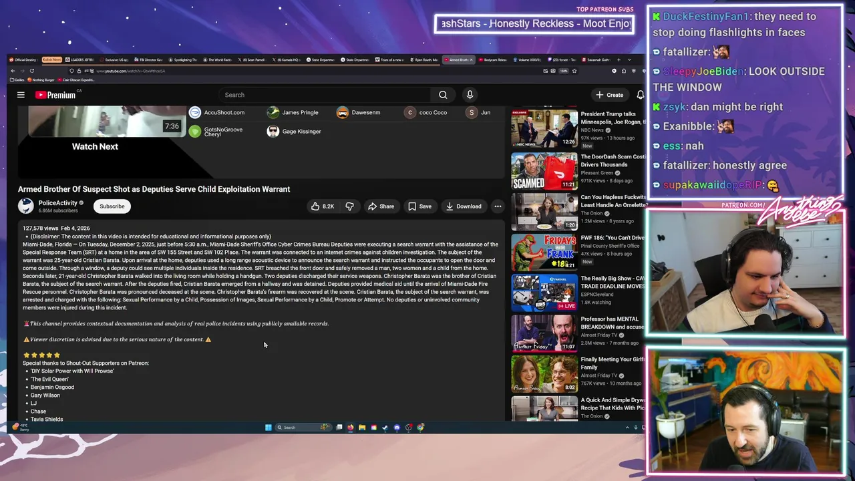Open the Nothing Burger bookmark
Viewport: 855px width, 481px height.
tap(41, 79)
